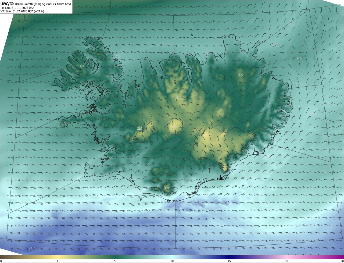Click the 1 label on the color scale
The height and width of the screenshot is (263, 344).
(x=58, y=261)
